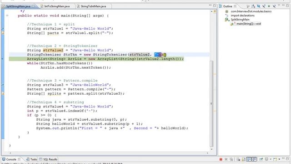This screenshot has width=291, height=164.
Task: Click the editor horizontal scroll left arrow
Action: (x=10, y=153)
